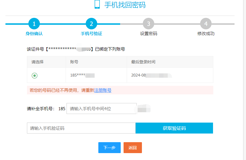Click the 账号 column header
Screen dimensions: 246x160
click(74, 62)
